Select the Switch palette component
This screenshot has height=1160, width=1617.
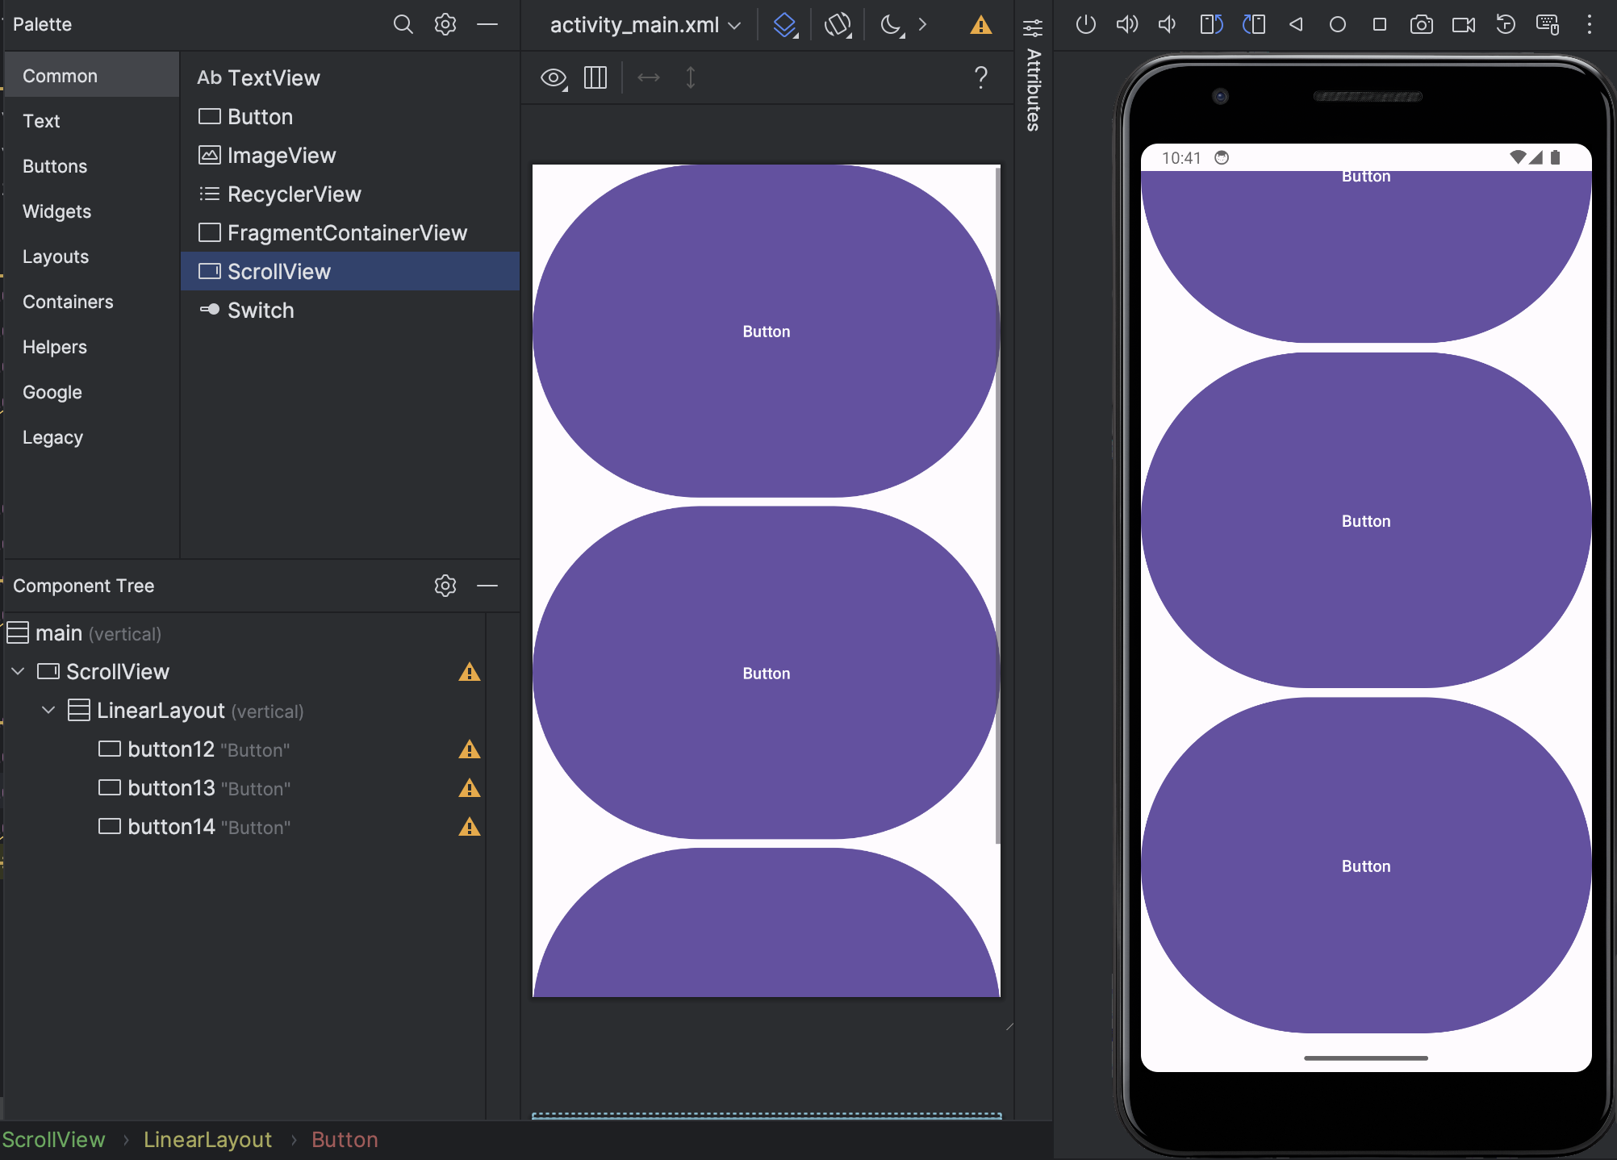coord(260,310)
